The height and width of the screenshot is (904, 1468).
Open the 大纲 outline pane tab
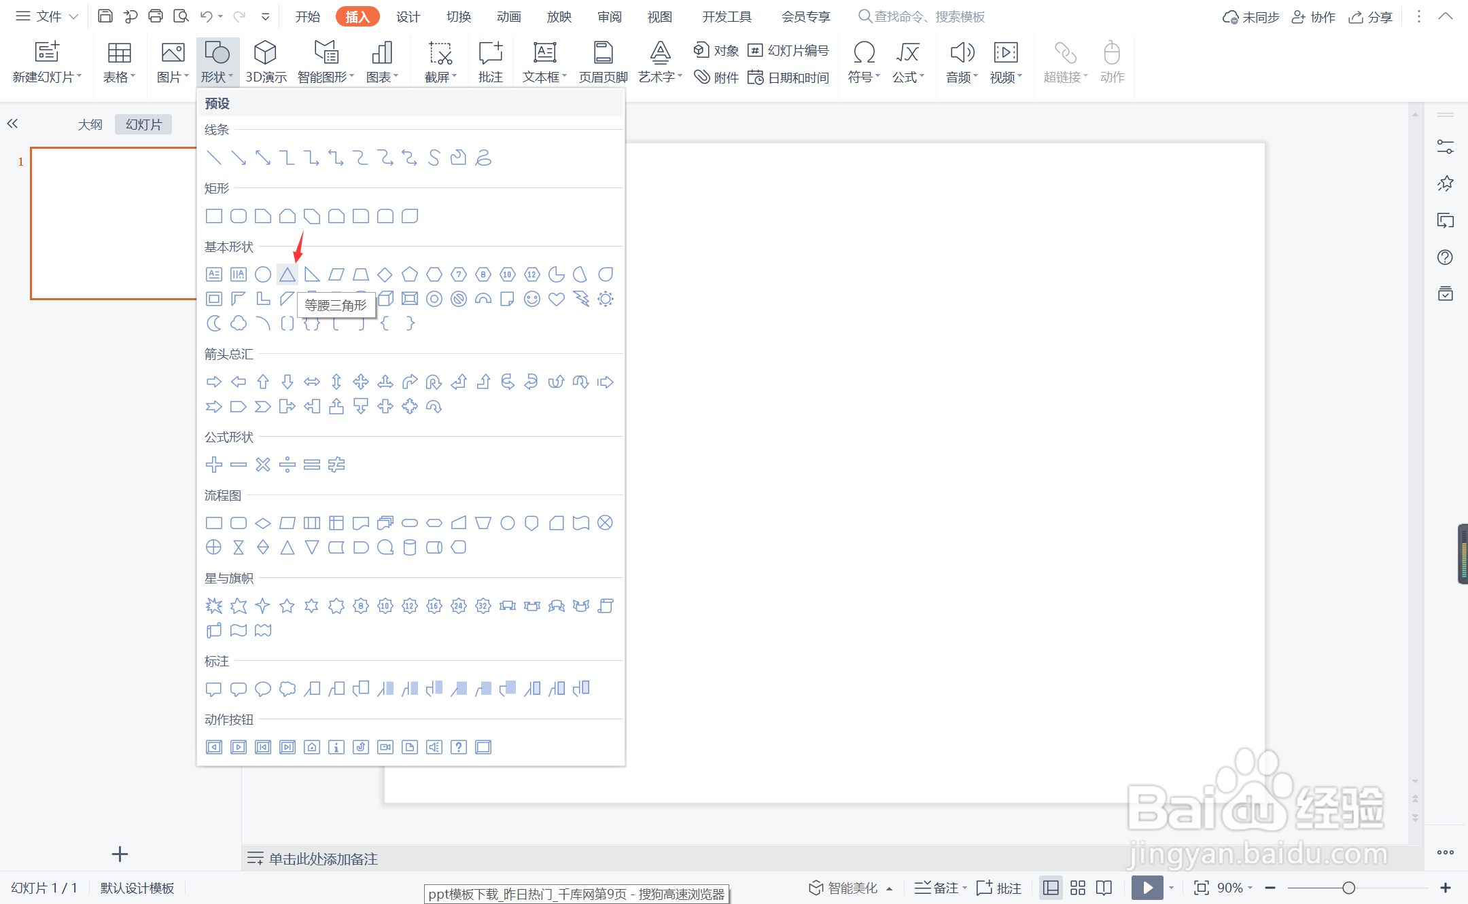(90, 124)
